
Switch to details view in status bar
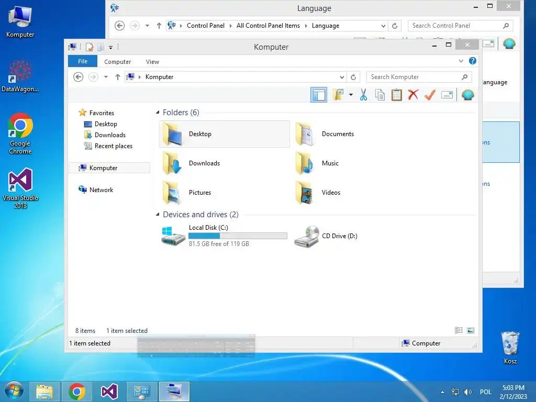(x=459, y=330)
